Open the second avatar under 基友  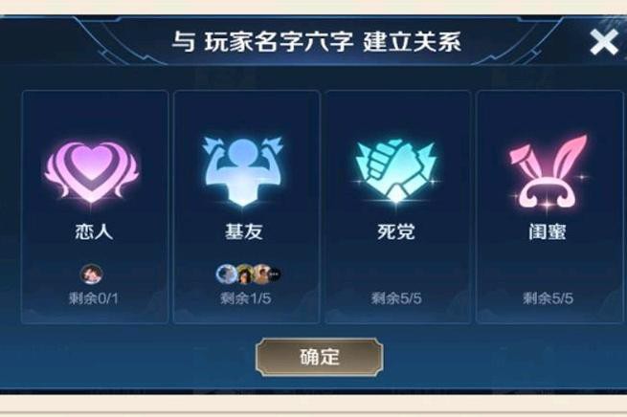[244, 274]
